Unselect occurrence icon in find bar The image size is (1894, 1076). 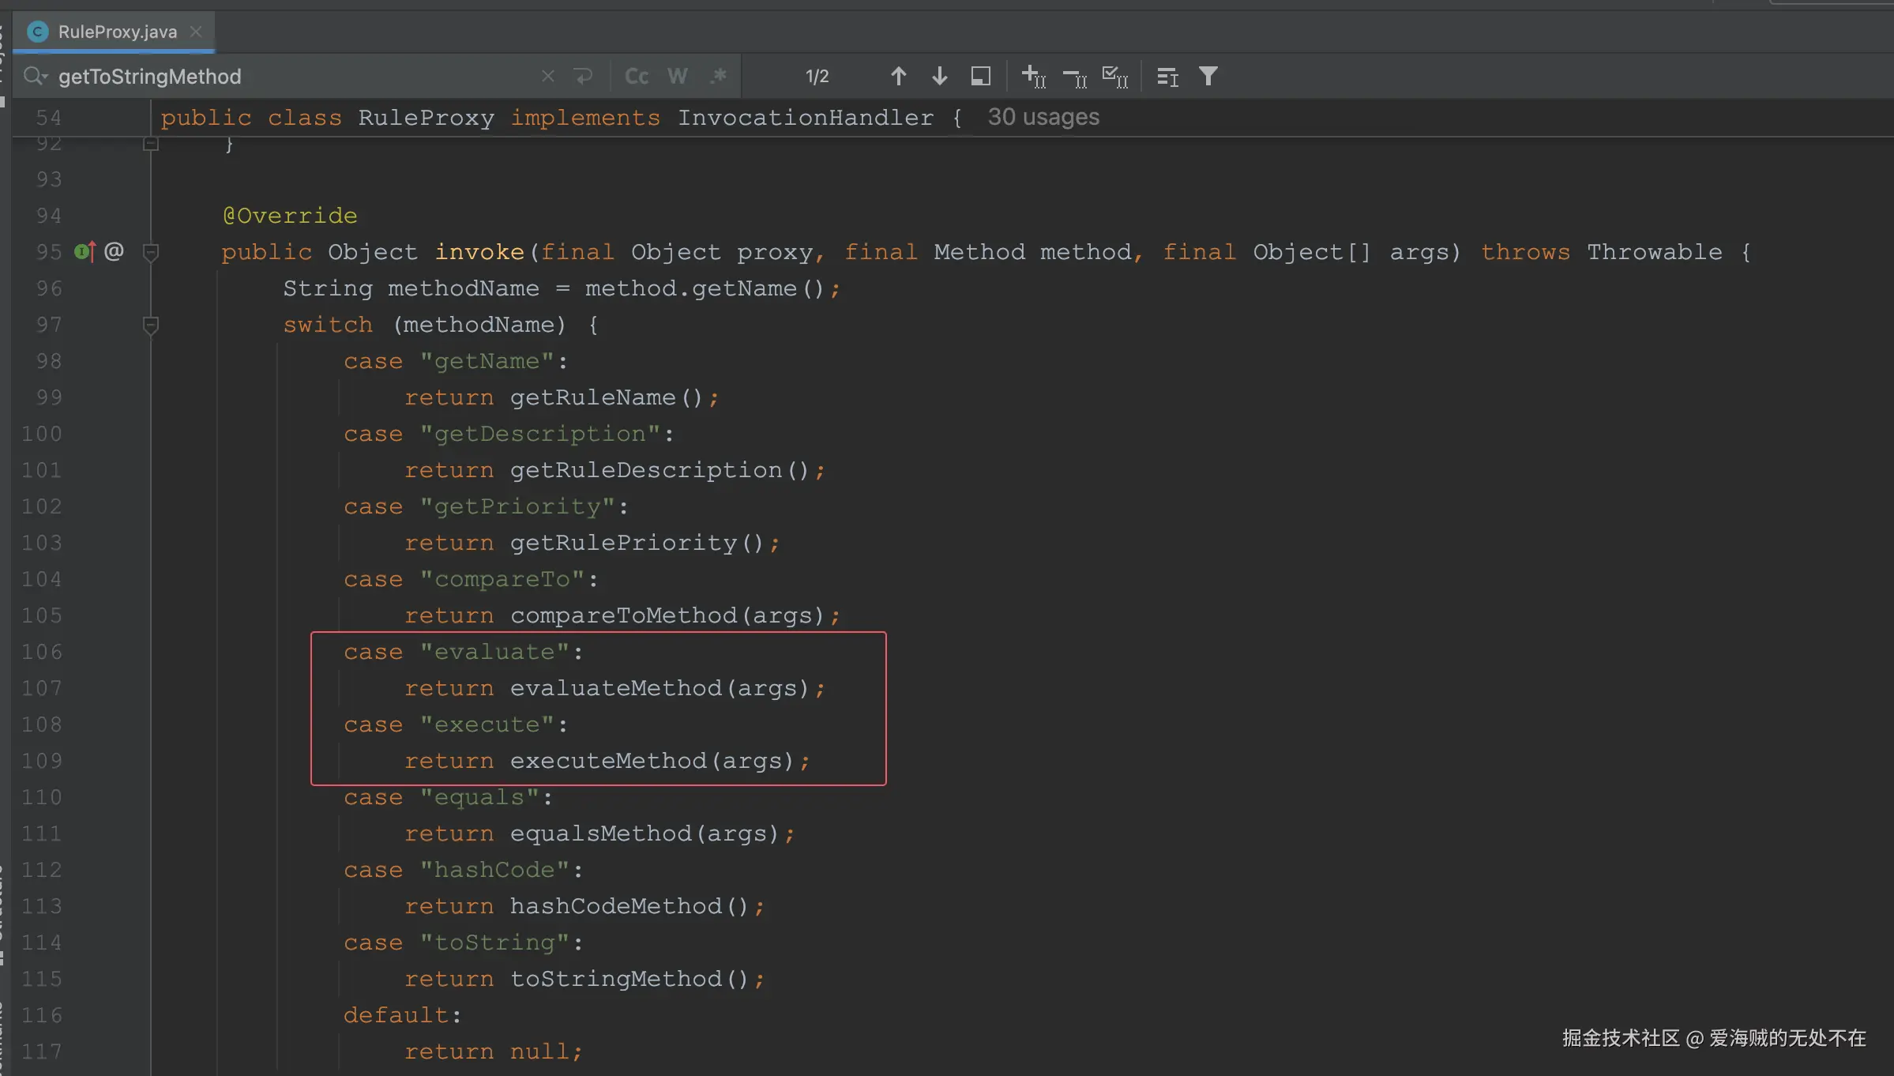click(x=1074, y=77)
